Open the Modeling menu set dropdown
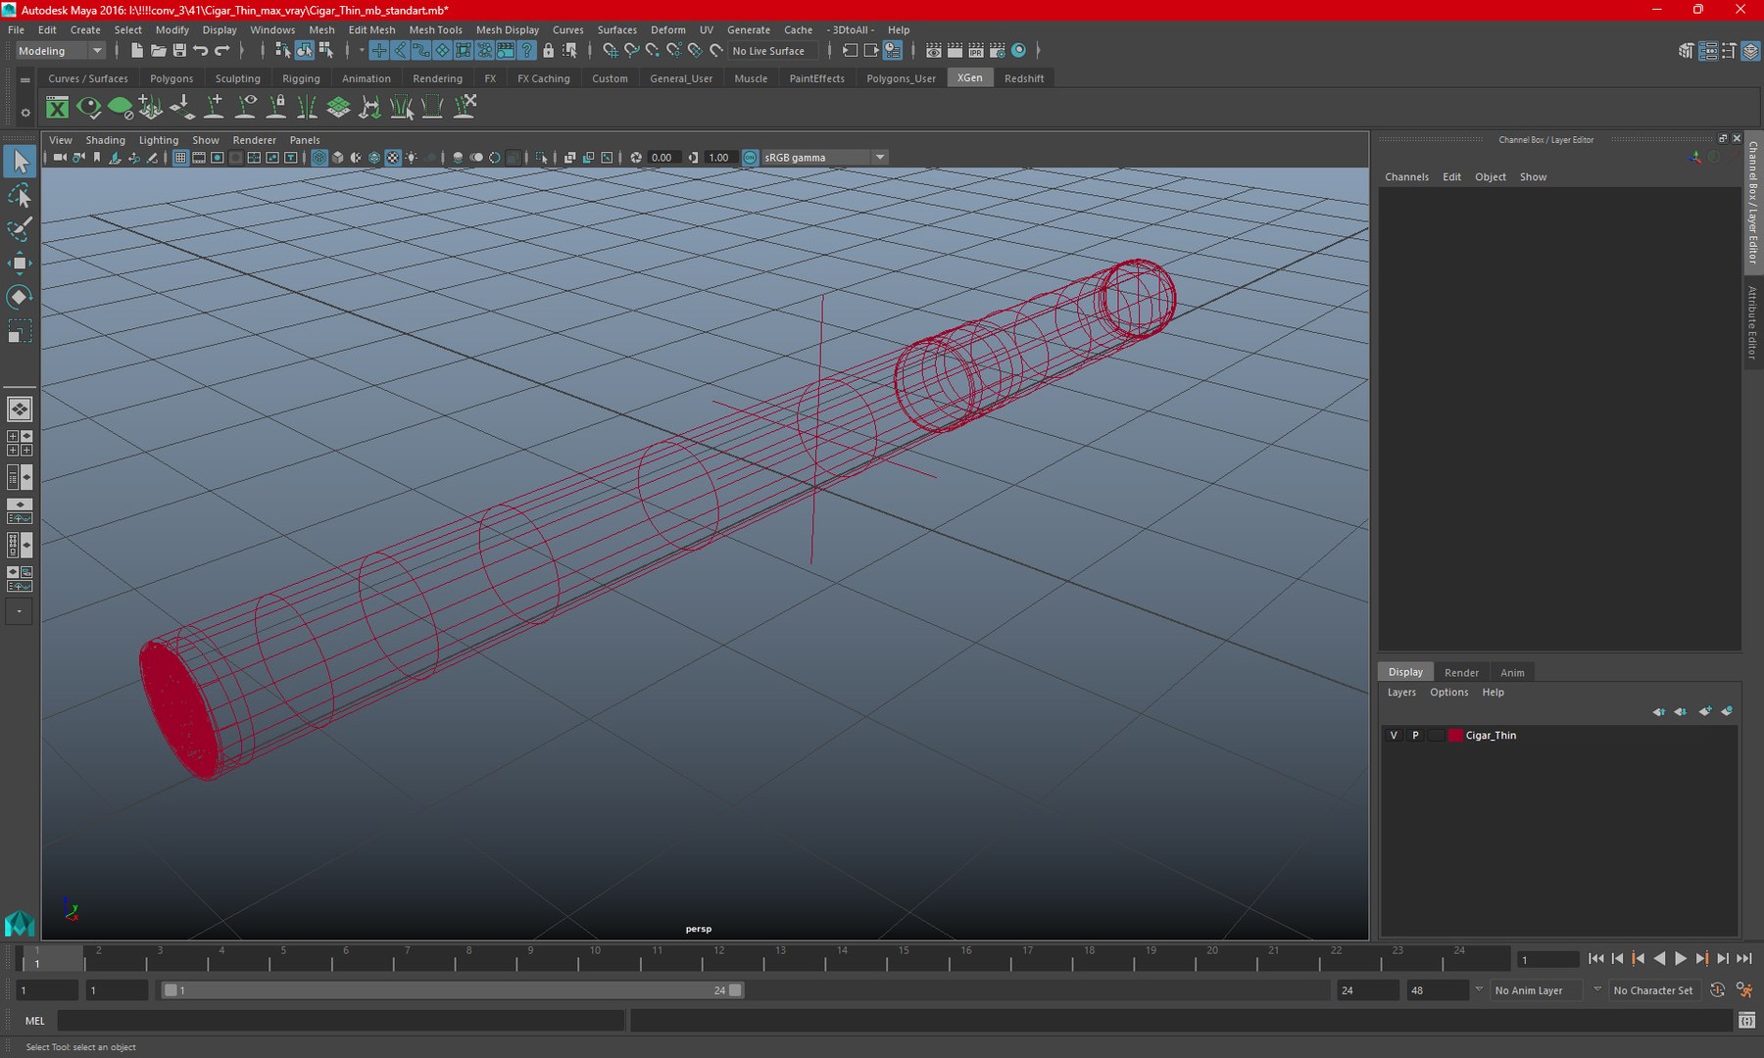 [x=60, y=51]
